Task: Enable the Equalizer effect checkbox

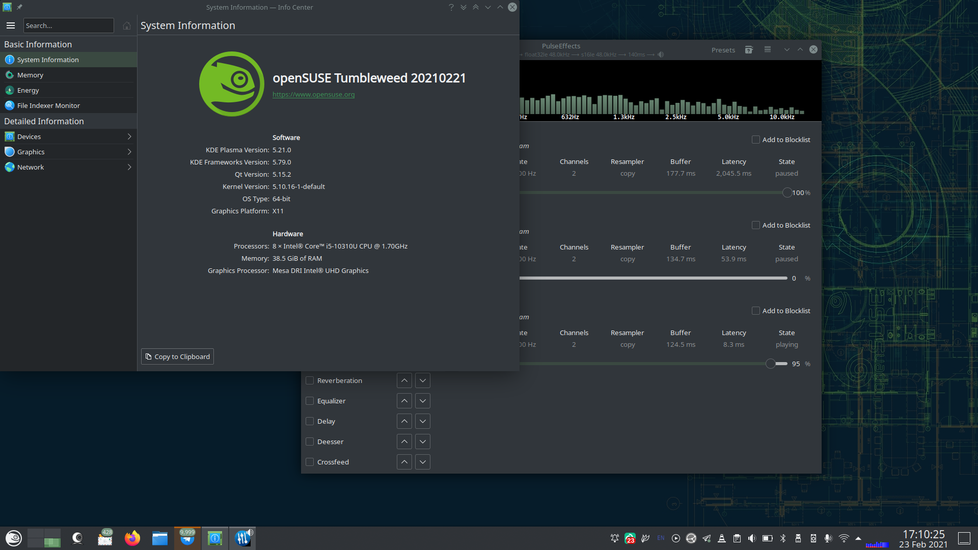Action: tap(310, 401)
